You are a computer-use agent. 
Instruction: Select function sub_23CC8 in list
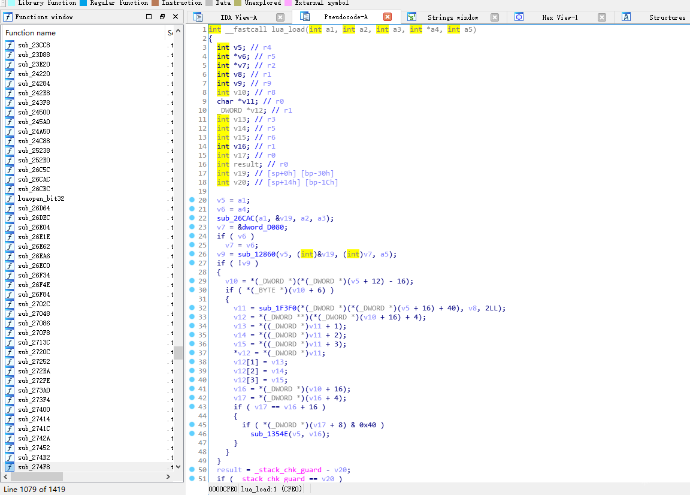34,45
